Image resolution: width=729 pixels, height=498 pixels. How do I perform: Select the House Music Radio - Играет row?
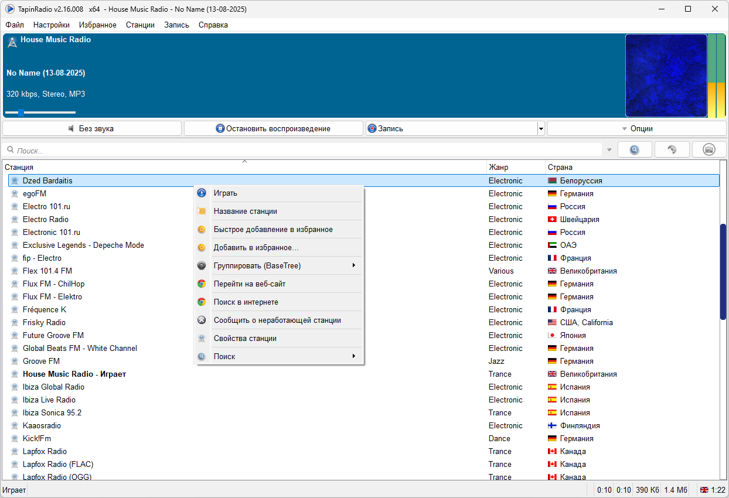click(x=363, y=374)
